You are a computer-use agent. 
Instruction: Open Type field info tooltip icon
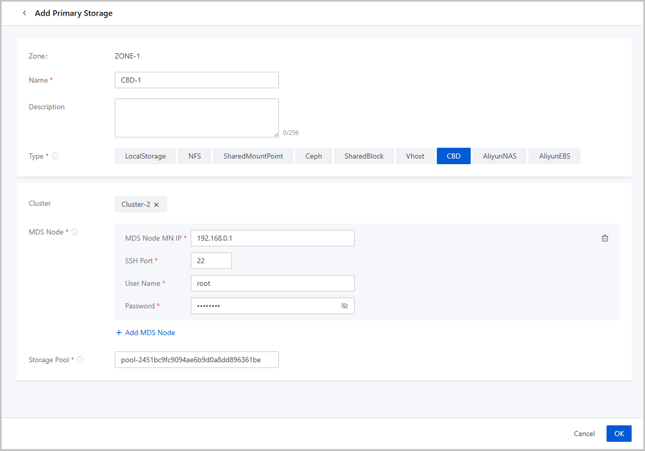pos(55,156)
